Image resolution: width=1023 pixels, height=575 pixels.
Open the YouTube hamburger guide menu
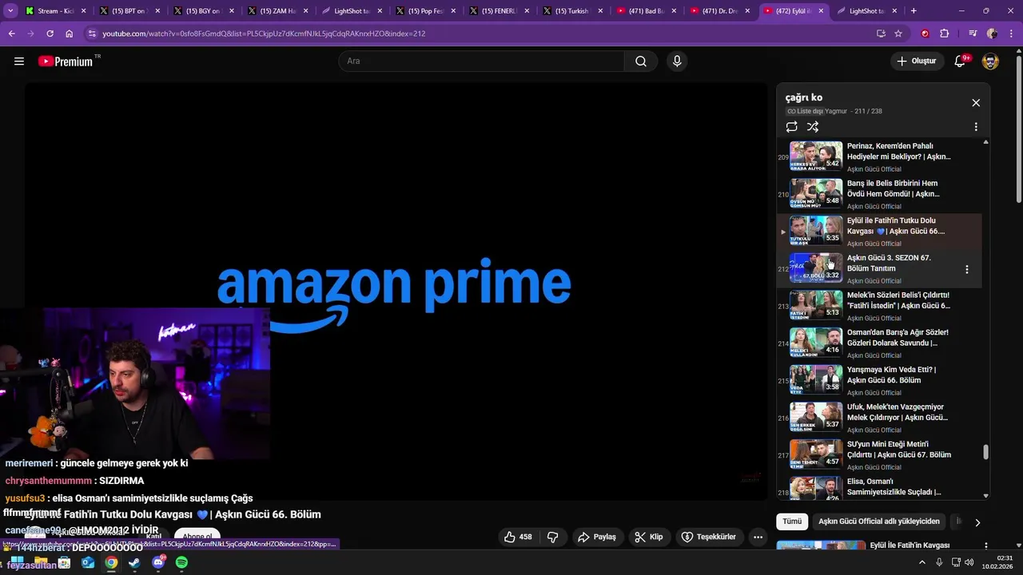tap(19, 61)
